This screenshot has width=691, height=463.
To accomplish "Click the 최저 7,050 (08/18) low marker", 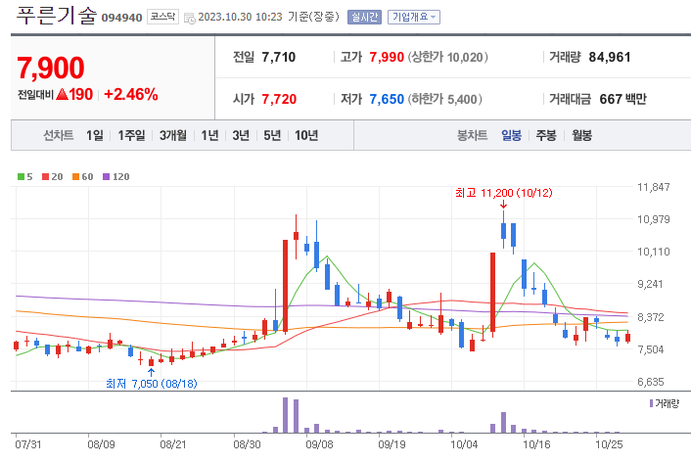I will click(x=151, y=384).
